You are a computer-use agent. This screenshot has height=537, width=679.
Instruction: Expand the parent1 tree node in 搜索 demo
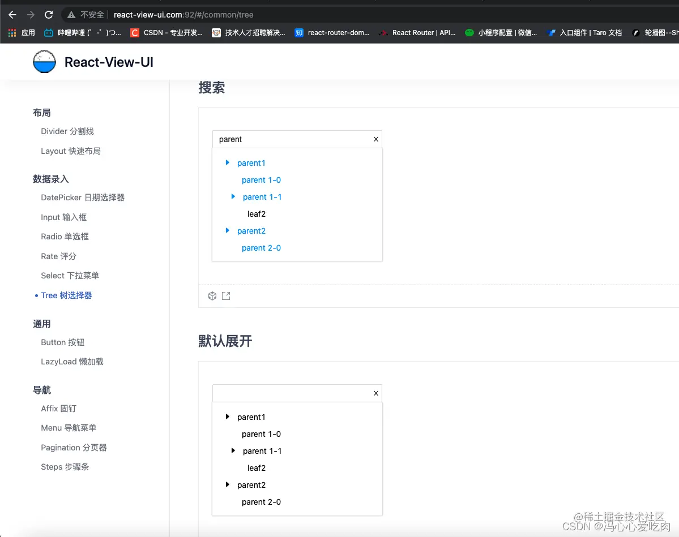pyautogui.click(x=228, y=163)
